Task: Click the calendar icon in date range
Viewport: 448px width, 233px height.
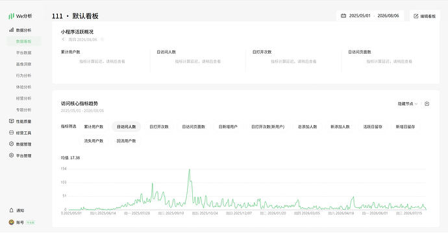Action: coord(343,16)
